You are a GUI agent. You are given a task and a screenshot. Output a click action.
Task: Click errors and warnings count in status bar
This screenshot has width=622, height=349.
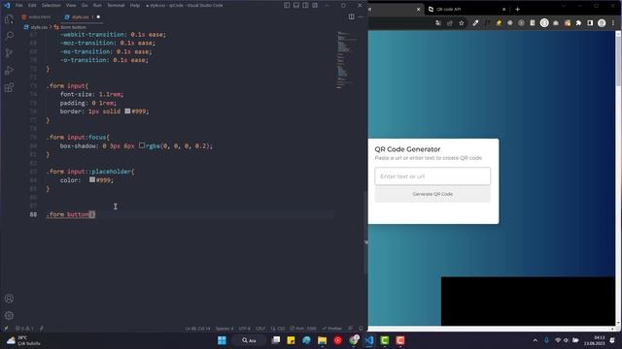point(24,328)
